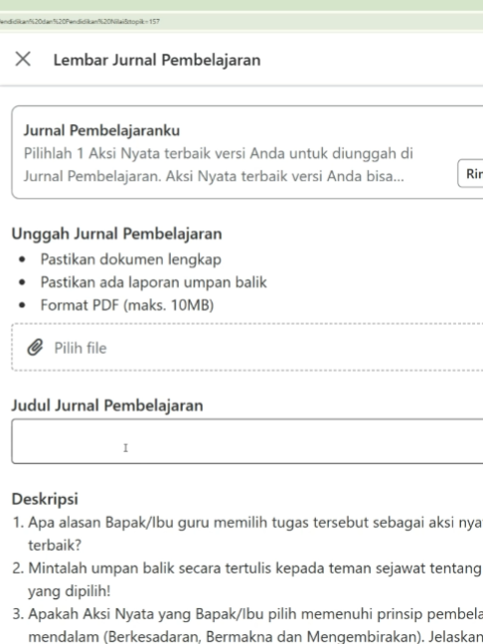Click the Pastikan ada laporan umpan balik bullet
Image resolution: width=483 pixels, height=644 pixels.
tap(154, 282)
